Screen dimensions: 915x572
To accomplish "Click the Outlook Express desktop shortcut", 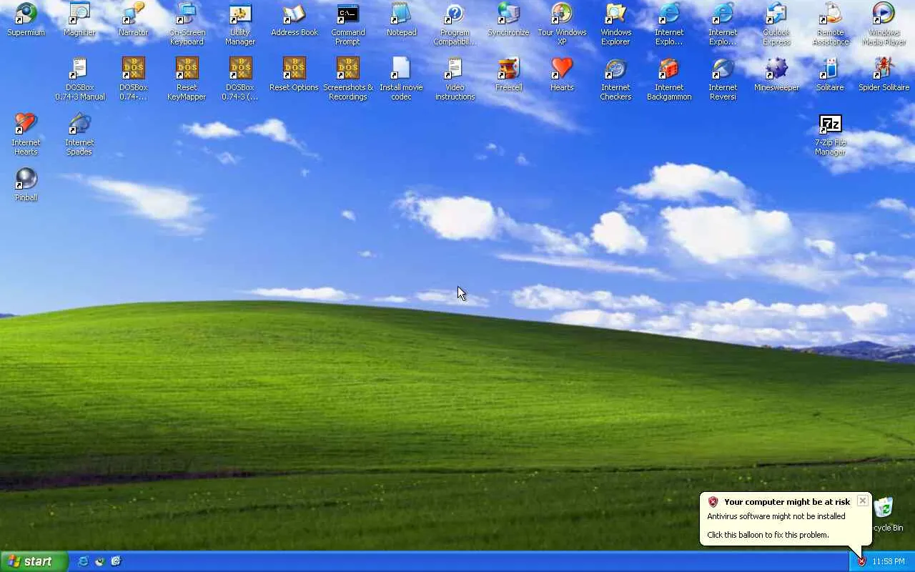I will click(x=776, y=24).
